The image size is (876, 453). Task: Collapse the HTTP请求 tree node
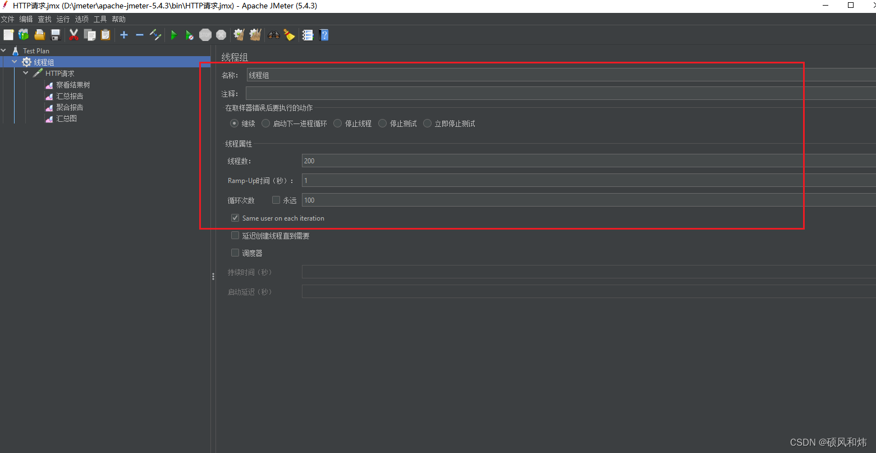[26, 73]
